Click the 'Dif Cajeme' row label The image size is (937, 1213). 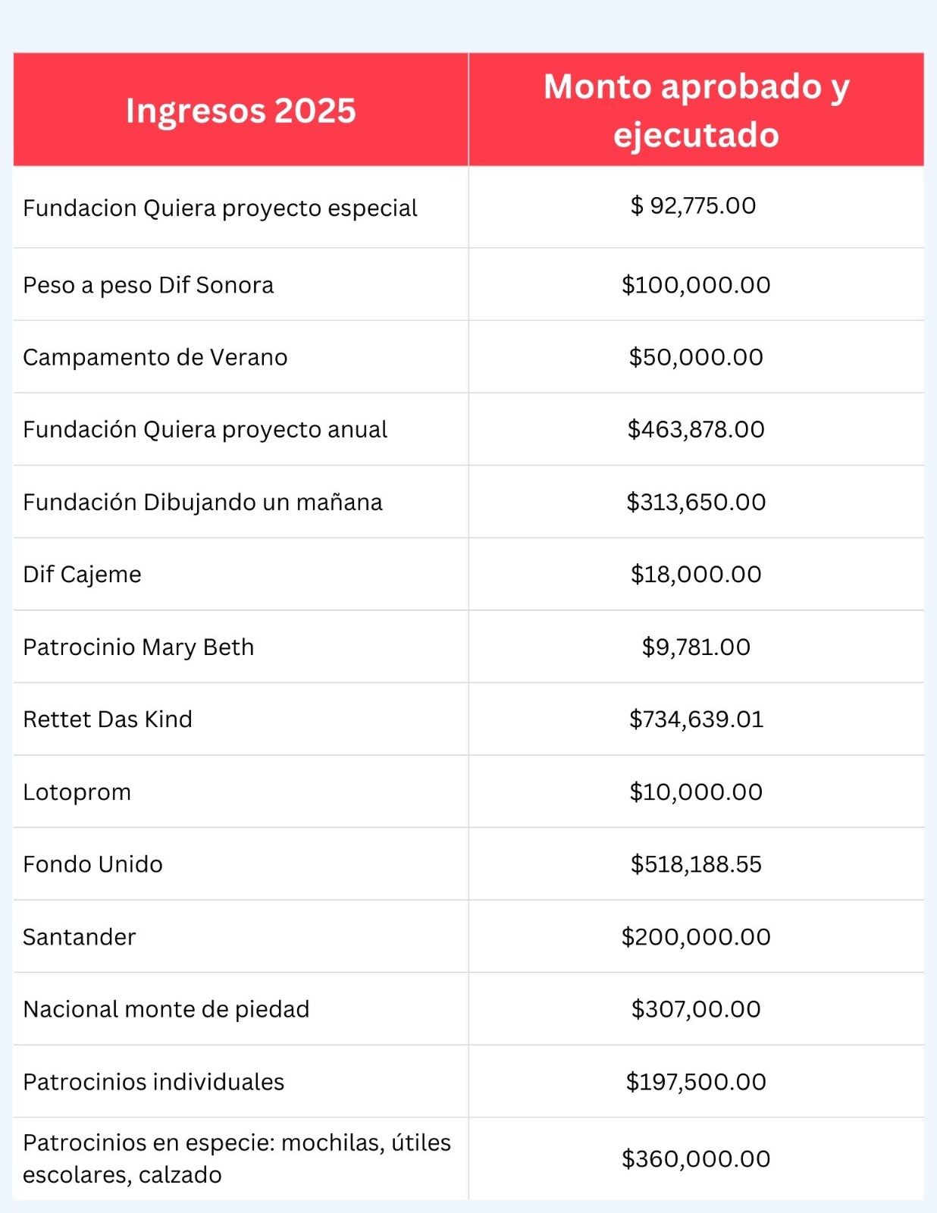[82, 574]
